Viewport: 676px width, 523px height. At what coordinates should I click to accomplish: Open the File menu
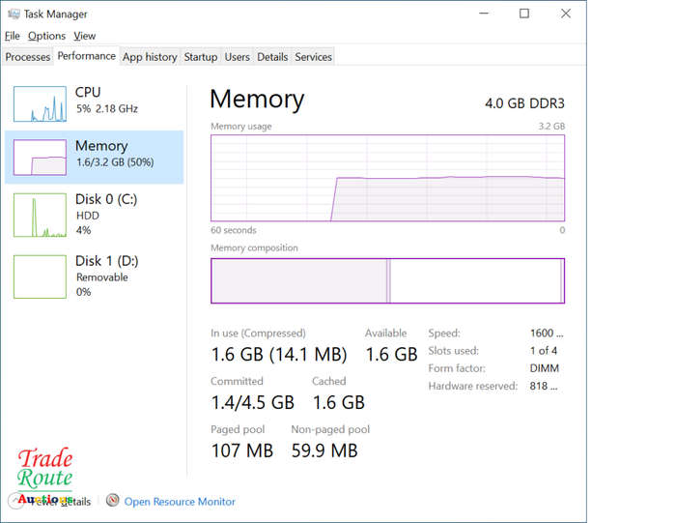pyautogui.click(x=12, y=36)
